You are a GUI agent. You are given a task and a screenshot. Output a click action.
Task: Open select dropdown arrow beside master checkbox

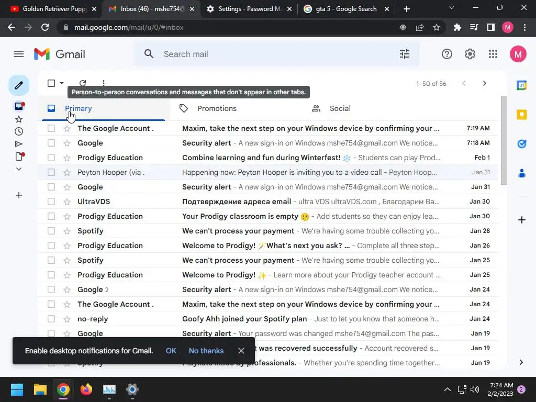[62, 83]
